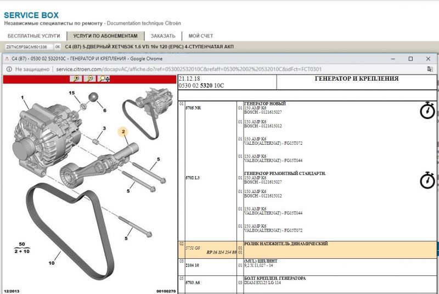Open the Google Translate icon in address bar
The width and height of the screenshot is (439, 294).
(430, 69)
